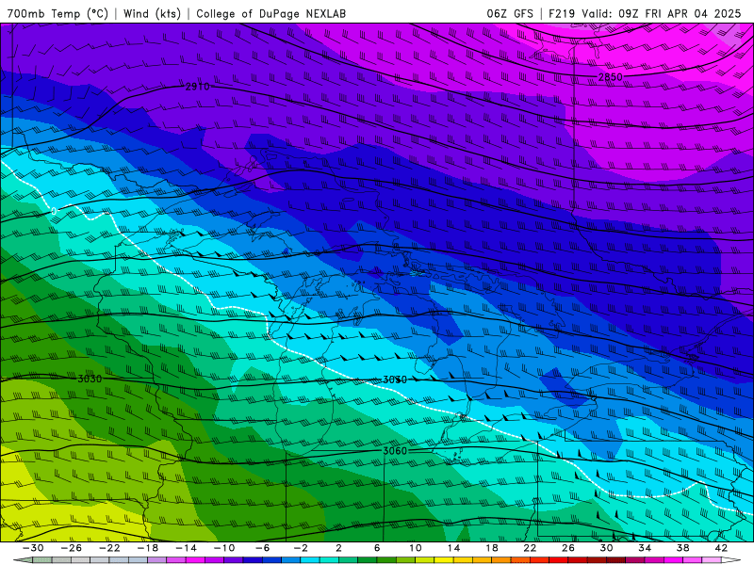Click the "-26" color scale value
This screenshot has width=754, height=565.
pos(72,548)
